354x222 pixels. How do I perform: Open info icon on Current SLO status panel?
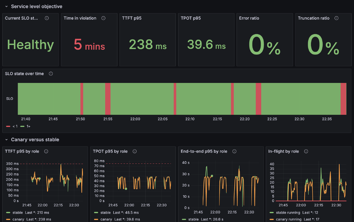click(x=47, y=18)
